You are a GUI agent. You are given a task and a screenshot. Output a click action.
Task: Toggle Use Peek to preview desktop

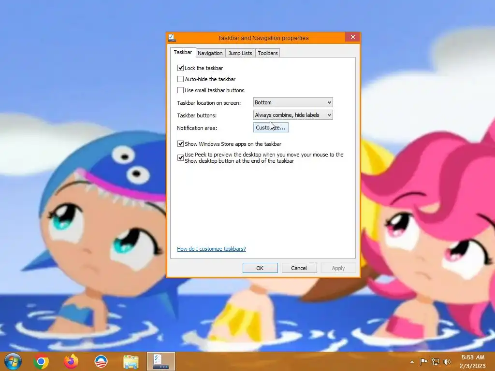coord(180,158)
